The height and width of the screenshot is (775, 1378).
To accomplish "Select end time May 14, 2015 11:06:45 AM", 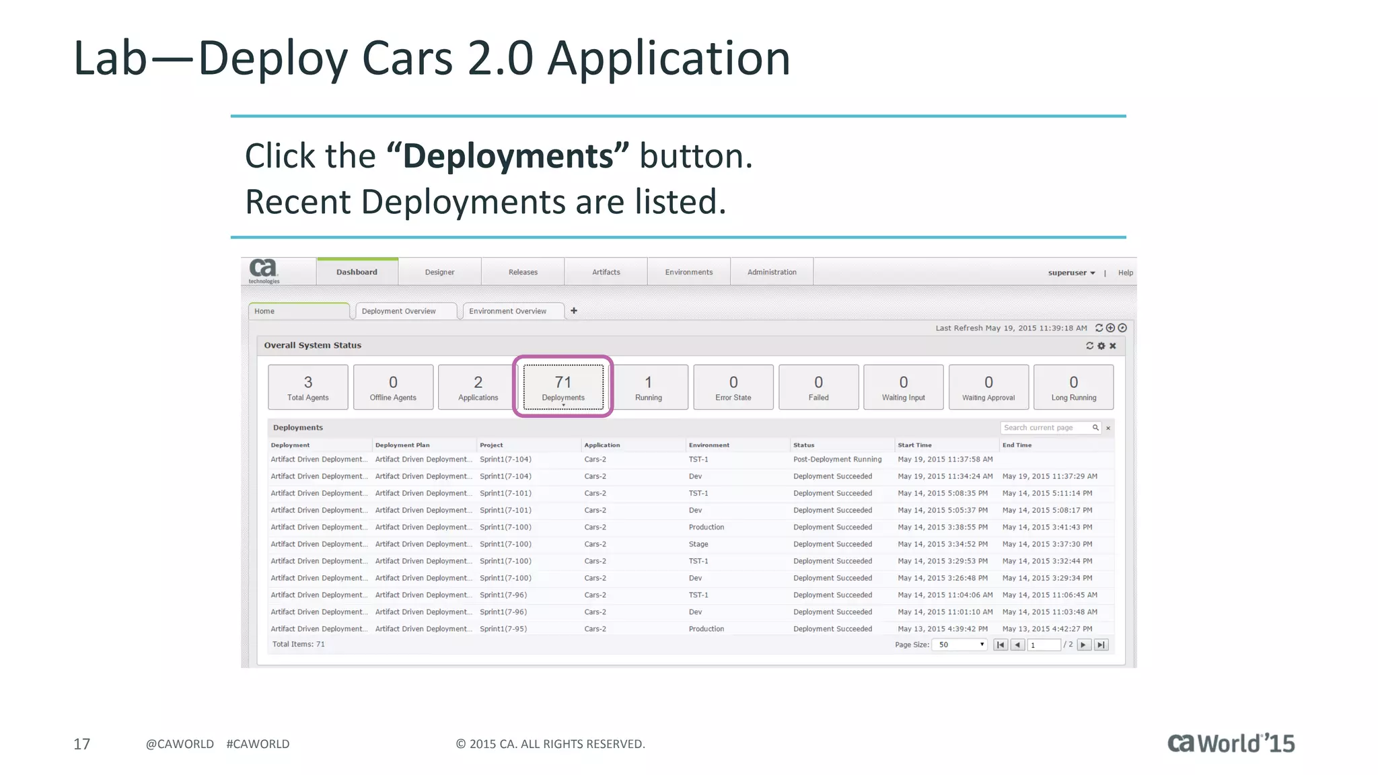I will tap(1050, 595).
